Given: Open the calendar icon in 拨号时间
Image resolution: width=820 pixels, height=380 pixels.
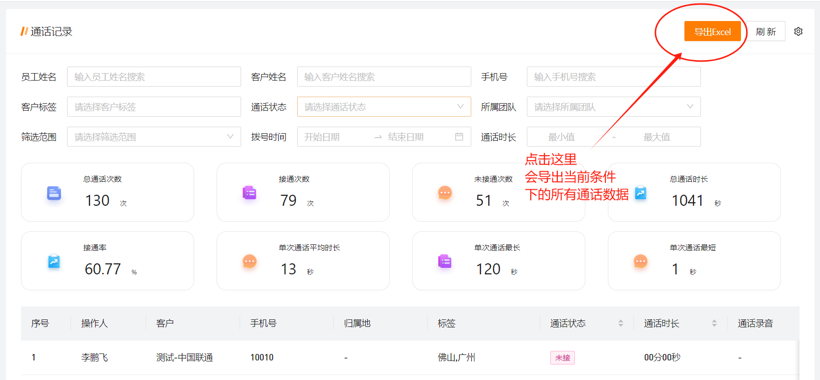Looking at the screenshot, I should pyautogui.click(x=459, y=137).
